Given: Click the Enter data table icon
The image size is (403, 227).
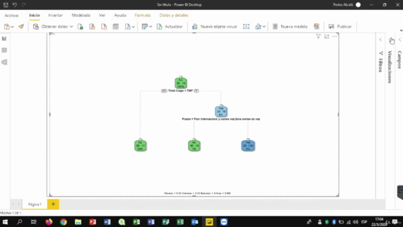Looking at the screenshot, I should tap(116, 26).
